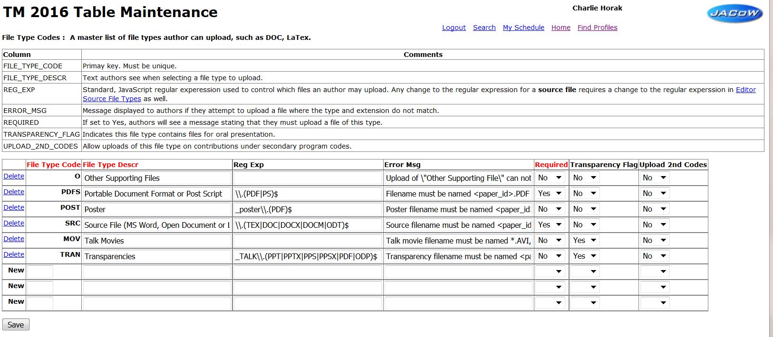Viewport: 773px width, 337px height.
Task: Click the Charlie Horak user name
Action: (x=597, y=8)
